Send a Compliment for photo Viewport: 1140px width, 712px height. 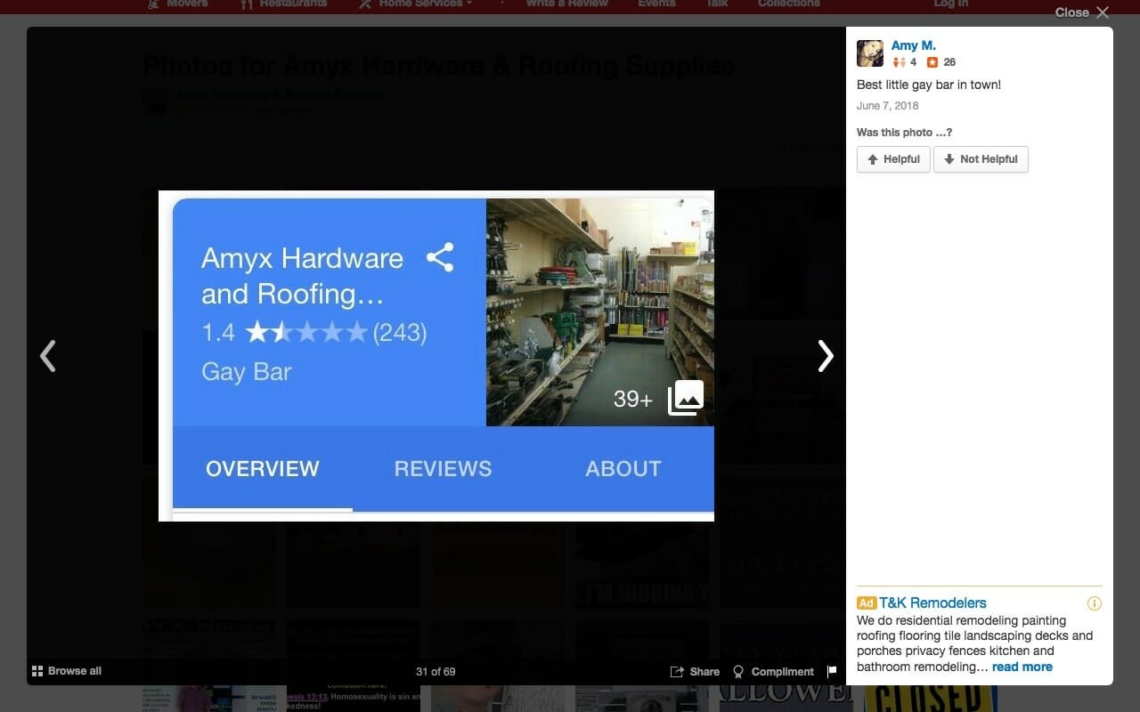pyautogui.click(x=773, y=672)
